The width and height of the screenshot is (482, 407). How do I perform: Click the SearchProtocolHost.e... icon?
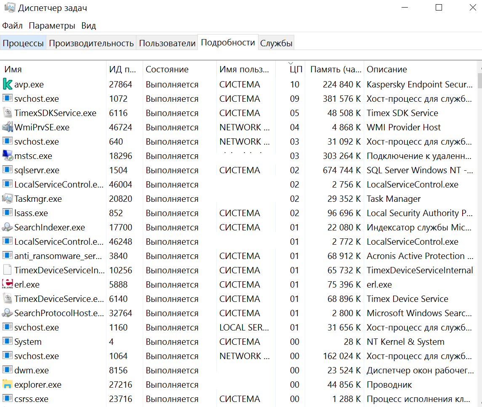coord(8,313)
